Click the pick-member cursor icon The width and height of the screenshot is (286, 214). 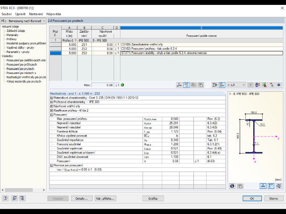tap(272, 85)
